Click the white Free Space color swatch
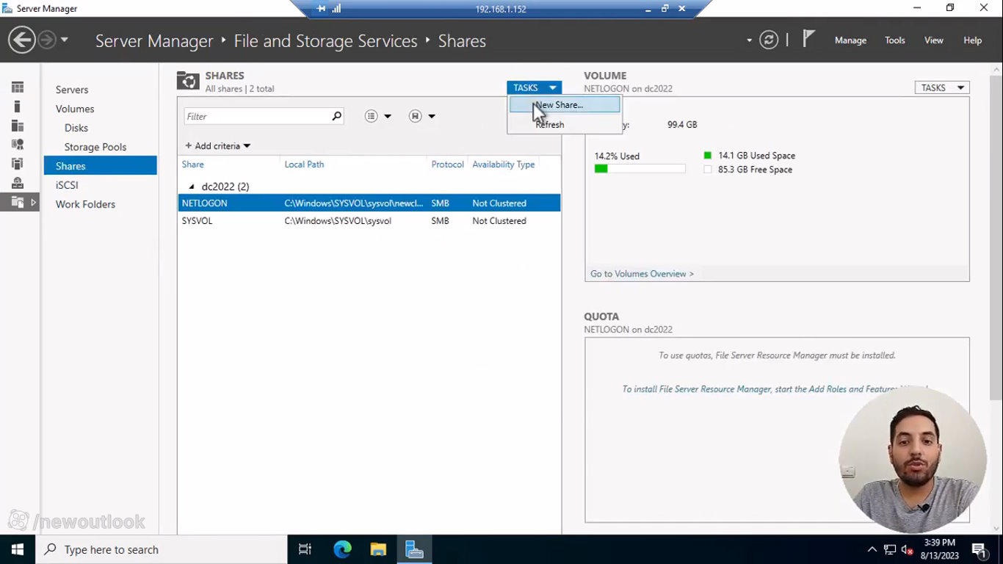 coord(708,170)
